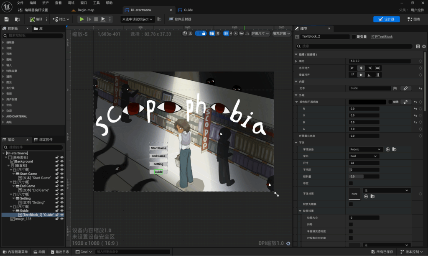
Task: Open the Diff (对比) dropdown
Action: tap(61, 19)
